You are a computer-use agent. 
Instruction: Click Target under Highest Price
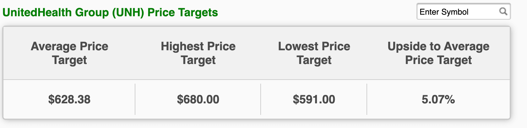198,60
